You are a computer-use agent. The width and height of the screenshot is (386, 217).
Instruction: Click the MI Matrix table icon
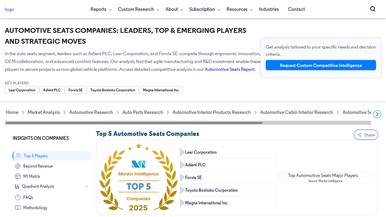pos(18,176)
